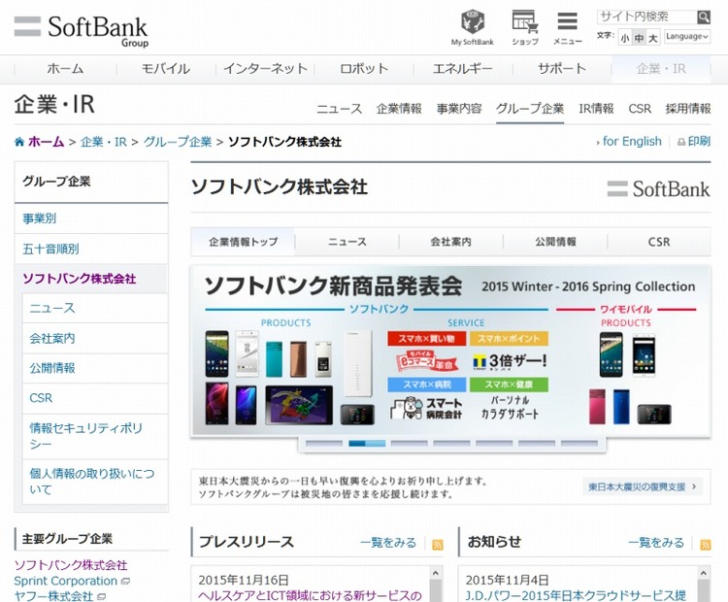The height and width of the screenshot is (602, 728).
Task: Open 事業別 in the sidebar
Action: pyautogui.click(x=91, y=218)
